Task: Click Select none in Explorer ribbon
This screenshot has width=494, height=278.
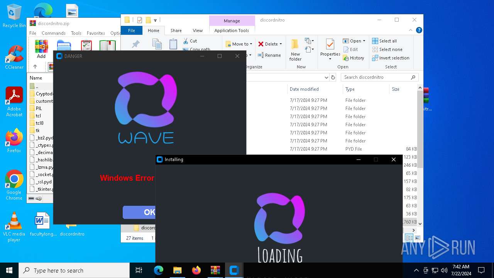Action: tap(387, 49)
